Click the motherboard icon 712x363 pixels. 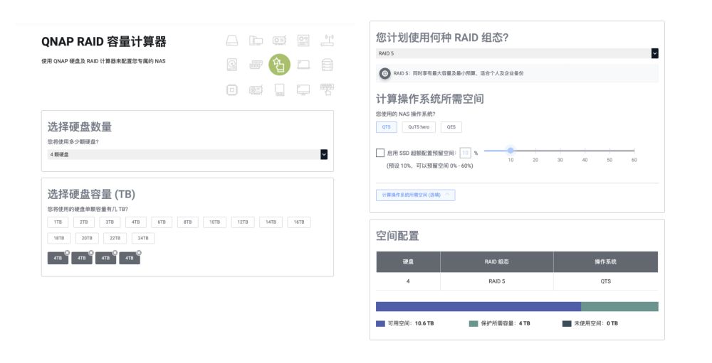[303, 40]
